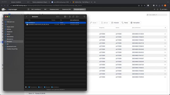This screenshot has width=170, height=95.
Task: Open the Архив dropdown button
Action: [94, 23]
